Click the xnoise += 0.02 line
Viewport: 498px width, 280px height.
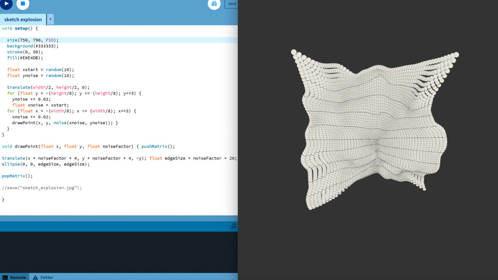click(32, 117)
